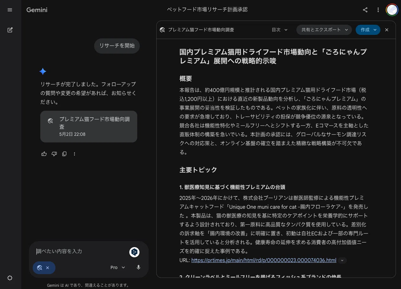Open the hamburger main menu

tap(10, 10)
